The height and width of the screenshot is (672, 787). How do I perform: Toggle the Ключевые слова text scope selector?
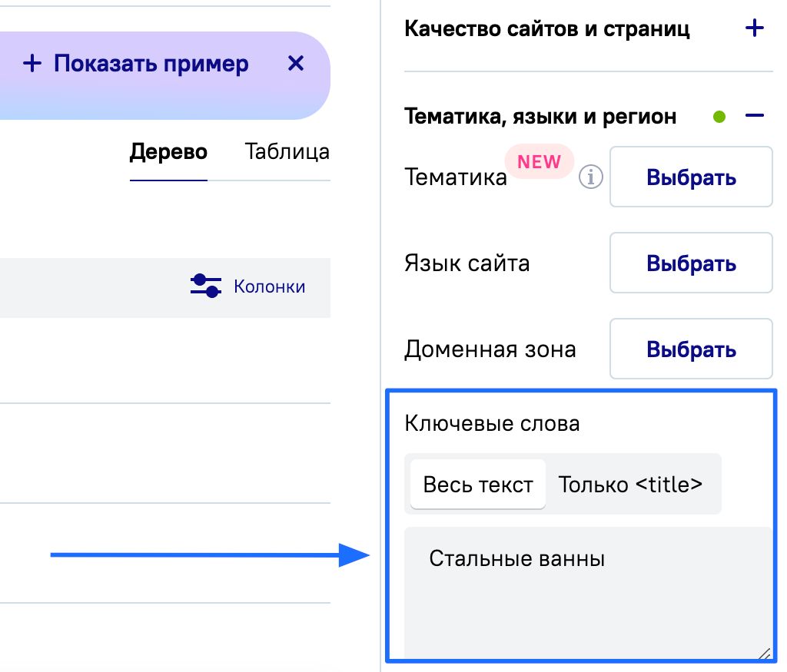pos(563,484)
